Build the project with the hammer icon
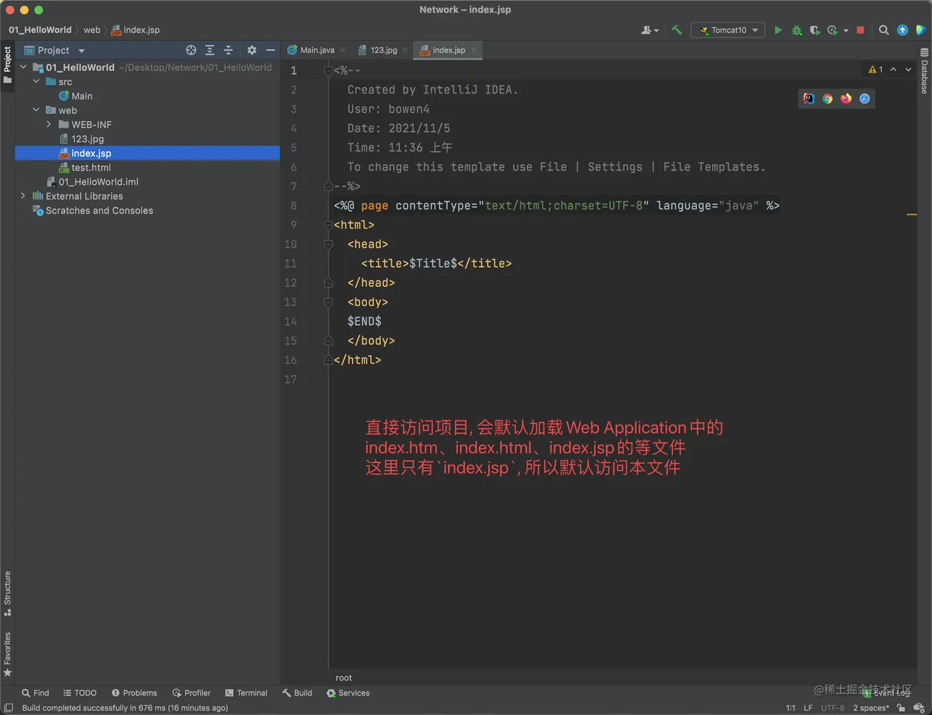Image resolution: width=932 pixels, height=715 pixels. coord(677,30)
